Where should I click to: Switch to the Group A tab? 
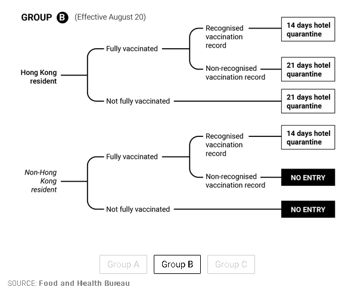pos(123,264)
